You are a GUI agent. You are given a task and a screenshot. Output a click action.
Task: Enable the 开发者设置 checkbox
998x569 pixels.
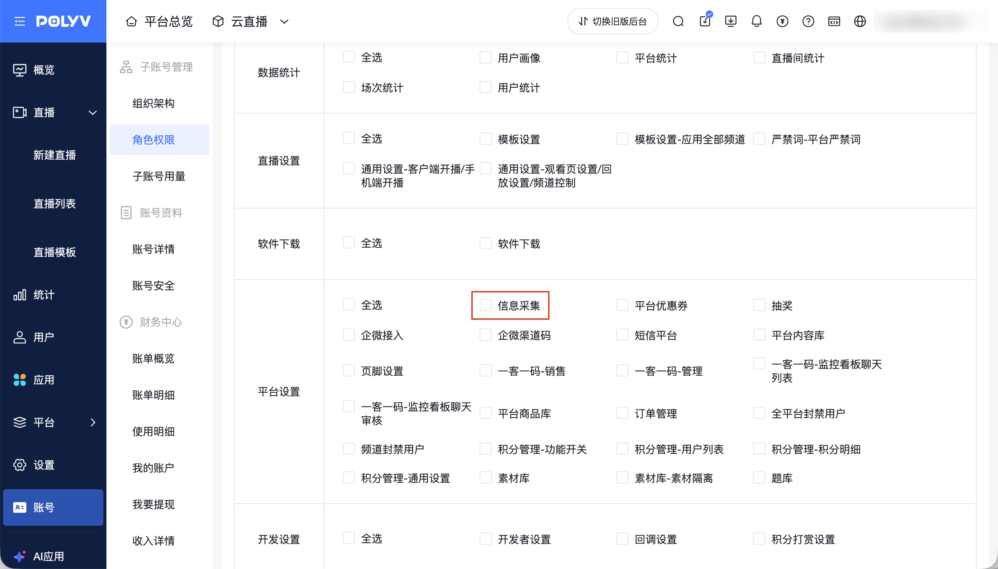click(x=486, y=539)
